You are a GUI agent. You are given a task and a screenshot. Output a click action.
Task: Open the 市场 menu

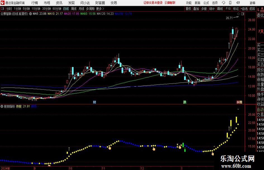(x=47, y=3)
